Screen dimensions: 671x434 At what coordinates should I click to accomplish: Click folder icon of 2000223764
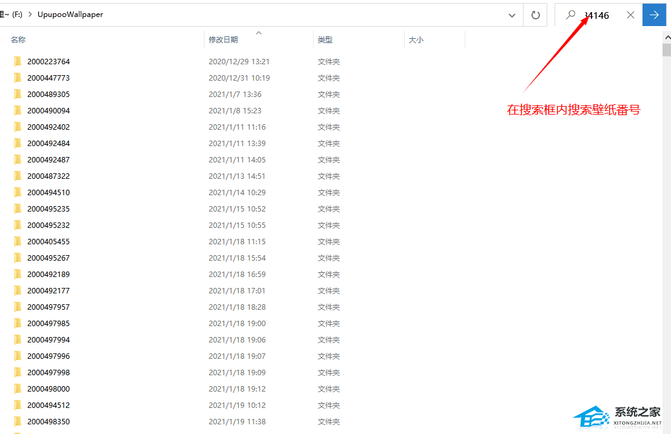tap(18, 61)
